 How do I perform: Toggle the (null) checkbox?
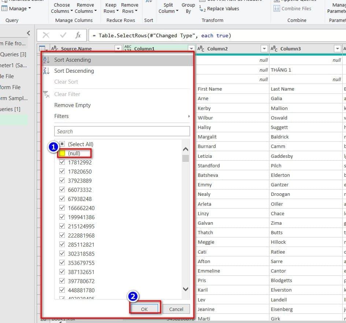[62, 153]
